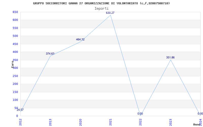Viewport: 203px width, 127px height.
Task: Select the 2022 x-axis year label
Action: (x=141, y=122)
